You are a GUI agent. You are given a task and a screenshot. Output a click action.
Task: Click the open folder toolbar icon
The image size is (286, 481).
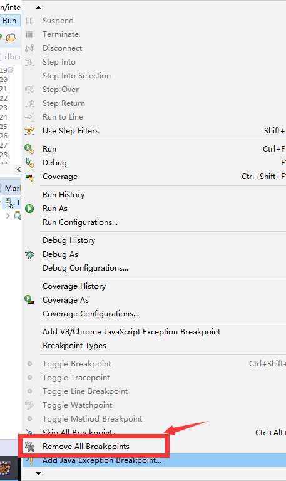point(11,38)
